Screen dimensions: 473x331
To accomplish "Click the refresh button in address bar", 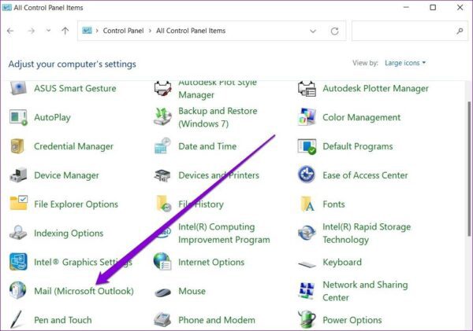I will point(334,31).
